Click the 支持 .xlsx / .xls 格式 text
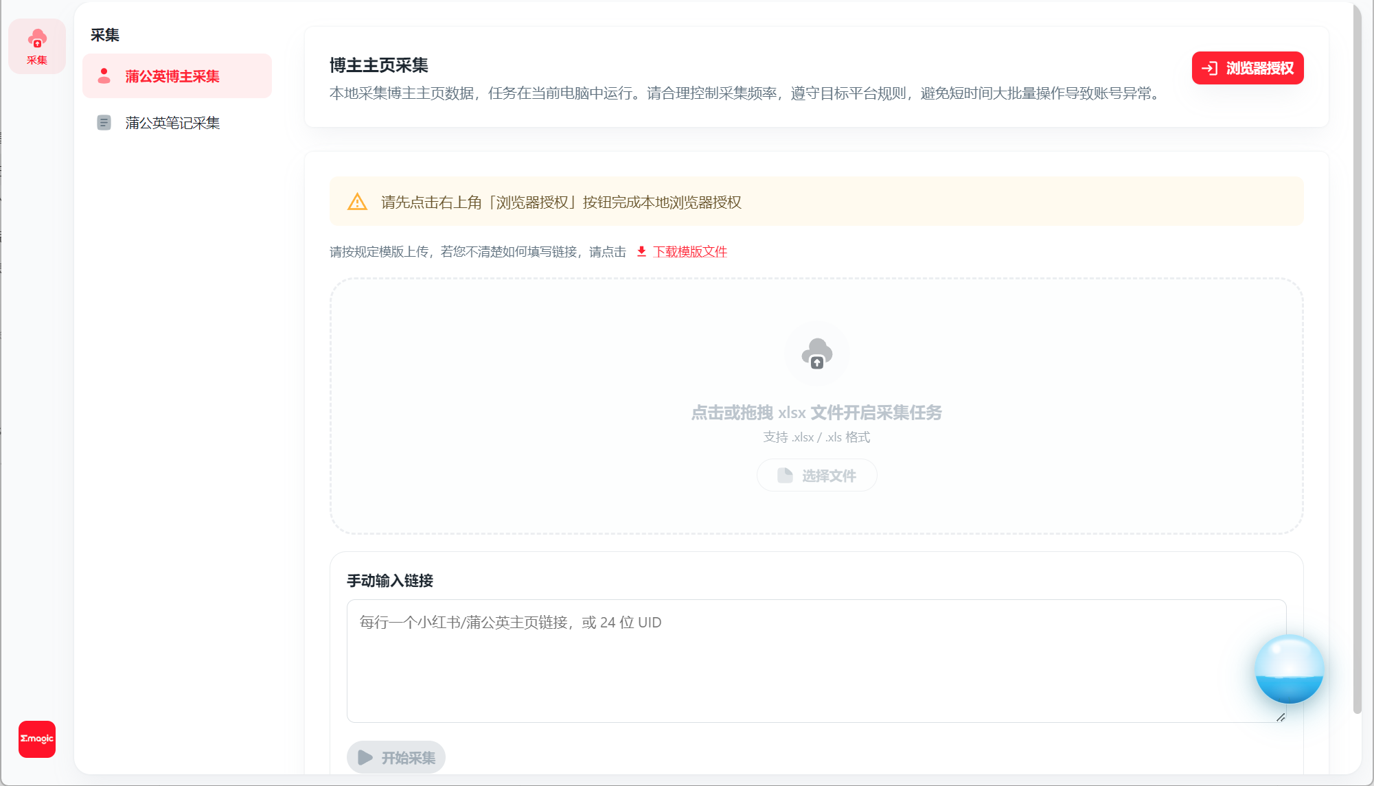The image size is (1374, 786). coord(816,437)
